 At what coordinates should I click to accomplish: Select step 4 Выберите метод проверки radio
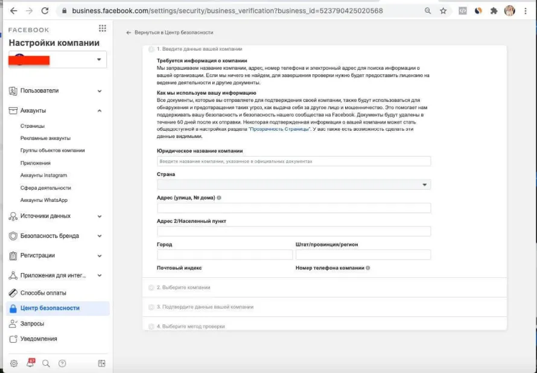coord(151,327)
